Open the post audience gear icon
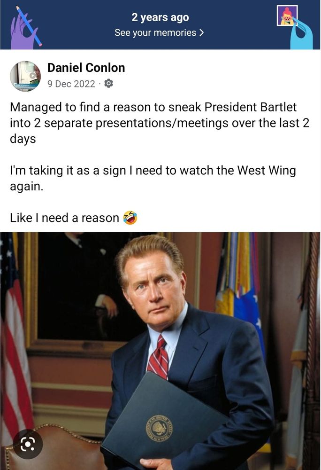Image resolution: width=321 pixels, height=470 pixels. tap(108, 83)
